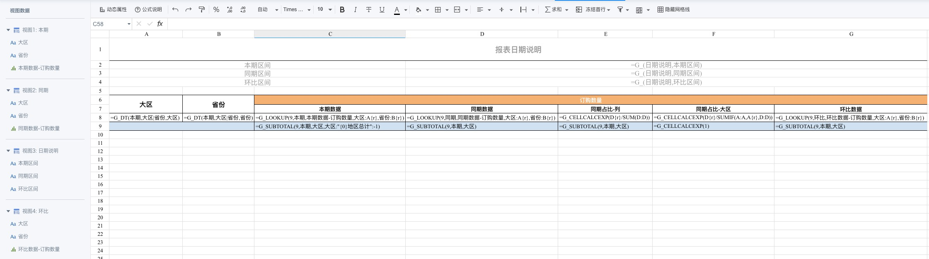Select 环比区间 field in the sidebar
929x259 pixels.
[x=28, y=189]
